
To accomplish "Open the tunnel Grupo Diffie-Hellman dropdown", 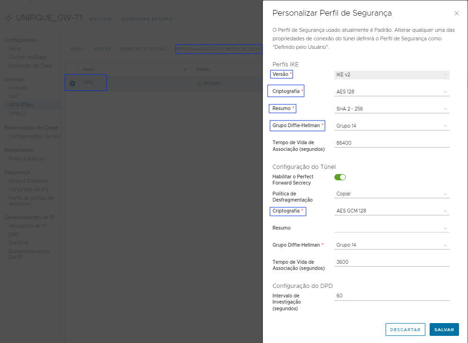I will pyautogui.click(x=392, y=245).
